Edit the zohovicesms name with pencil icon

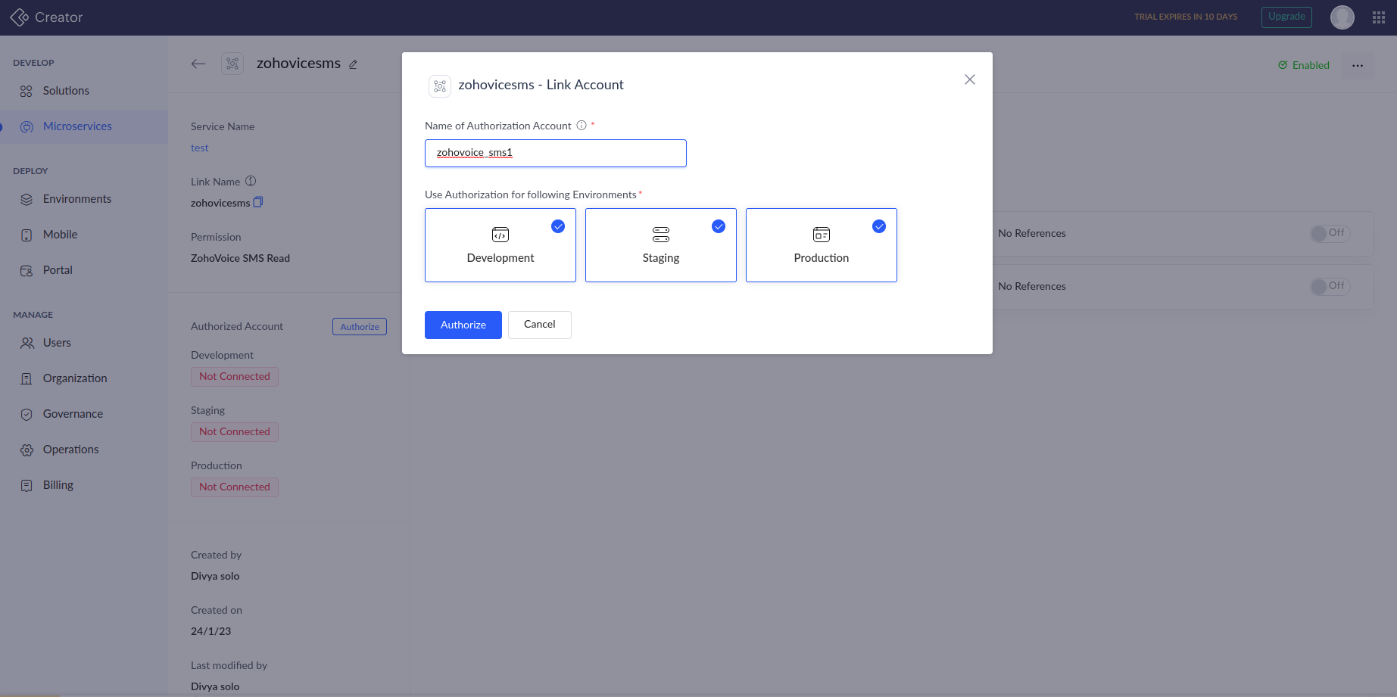pos(353,65)
